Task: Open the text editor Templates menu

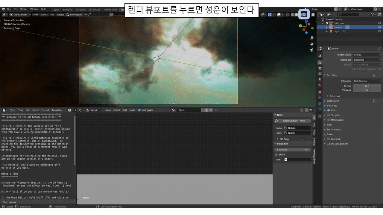Action: [57, 110]
